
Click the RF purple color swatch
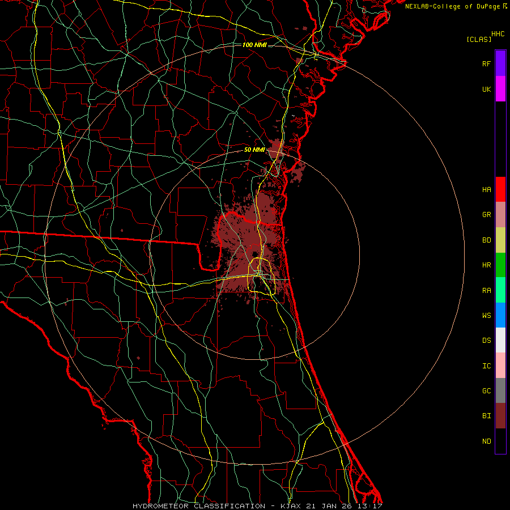click(x=500, y=63)
